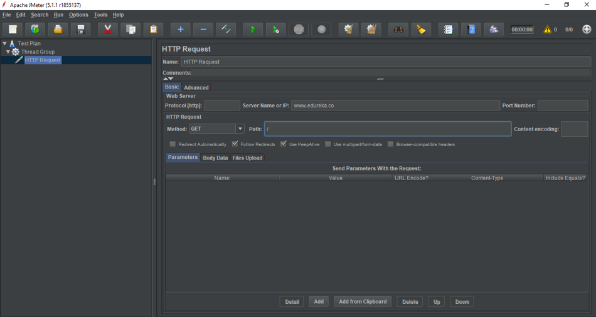Click the Port Number field
The width and height of the screenshot is (596, 317).
(563, 105)
